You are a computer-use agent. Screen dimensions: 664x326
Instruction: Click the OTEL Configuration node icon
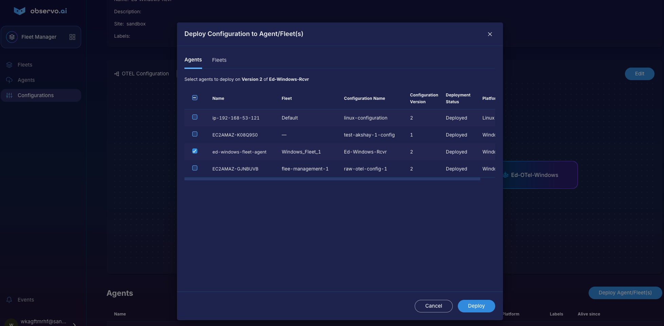tap(117, 74)
